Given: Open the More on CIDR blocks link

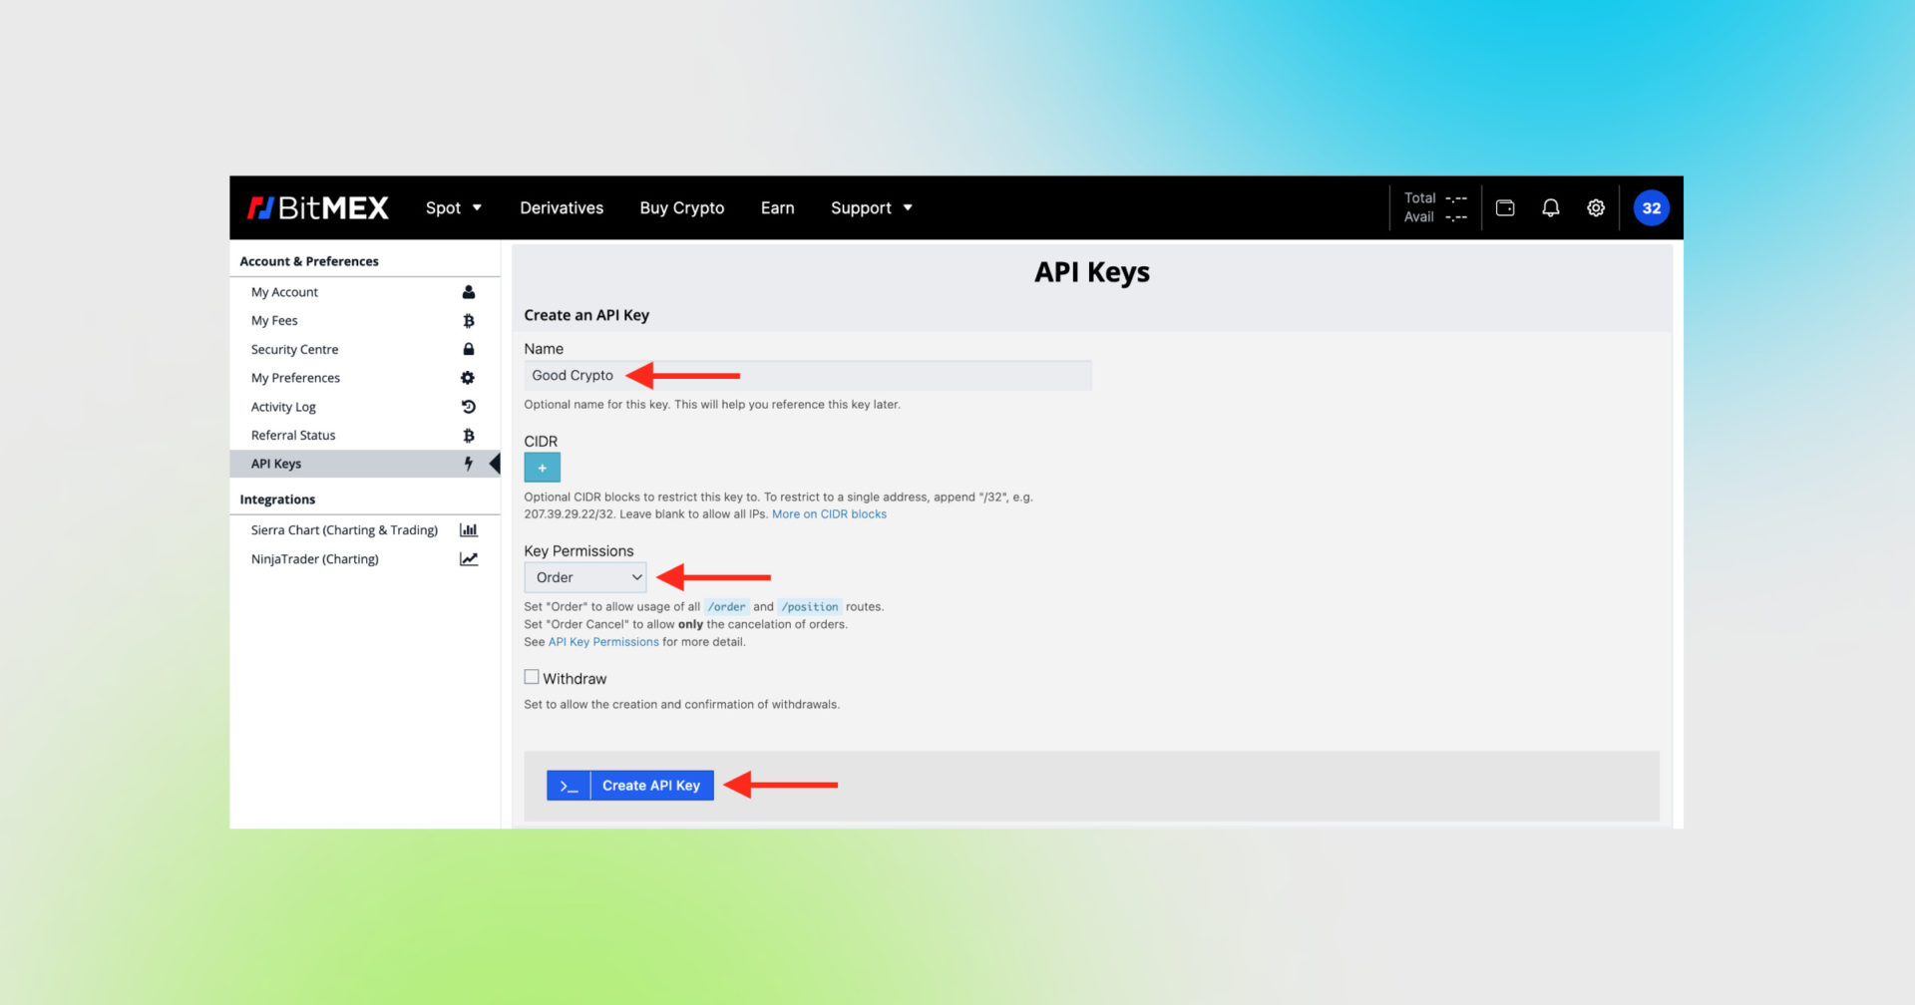Looking at the screenshot, I should click(x=829, y=514).
